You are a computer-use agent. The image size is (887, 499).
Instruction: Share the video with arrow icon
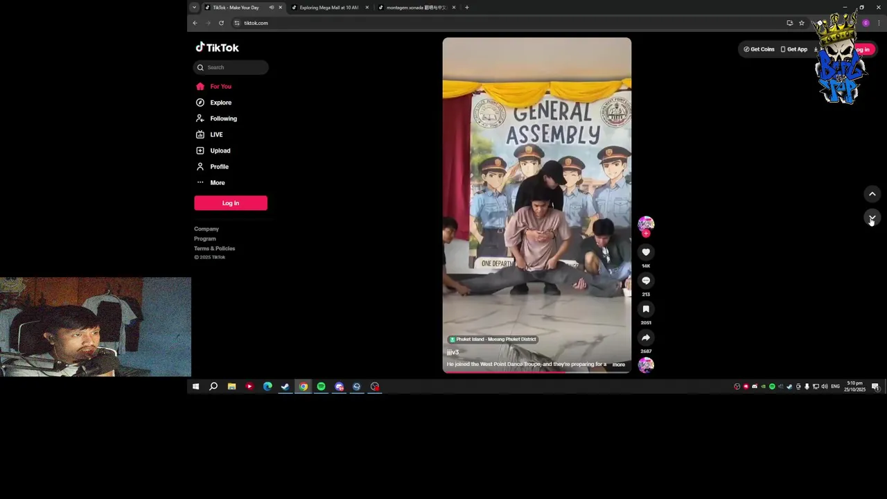[x=646, y=338]
